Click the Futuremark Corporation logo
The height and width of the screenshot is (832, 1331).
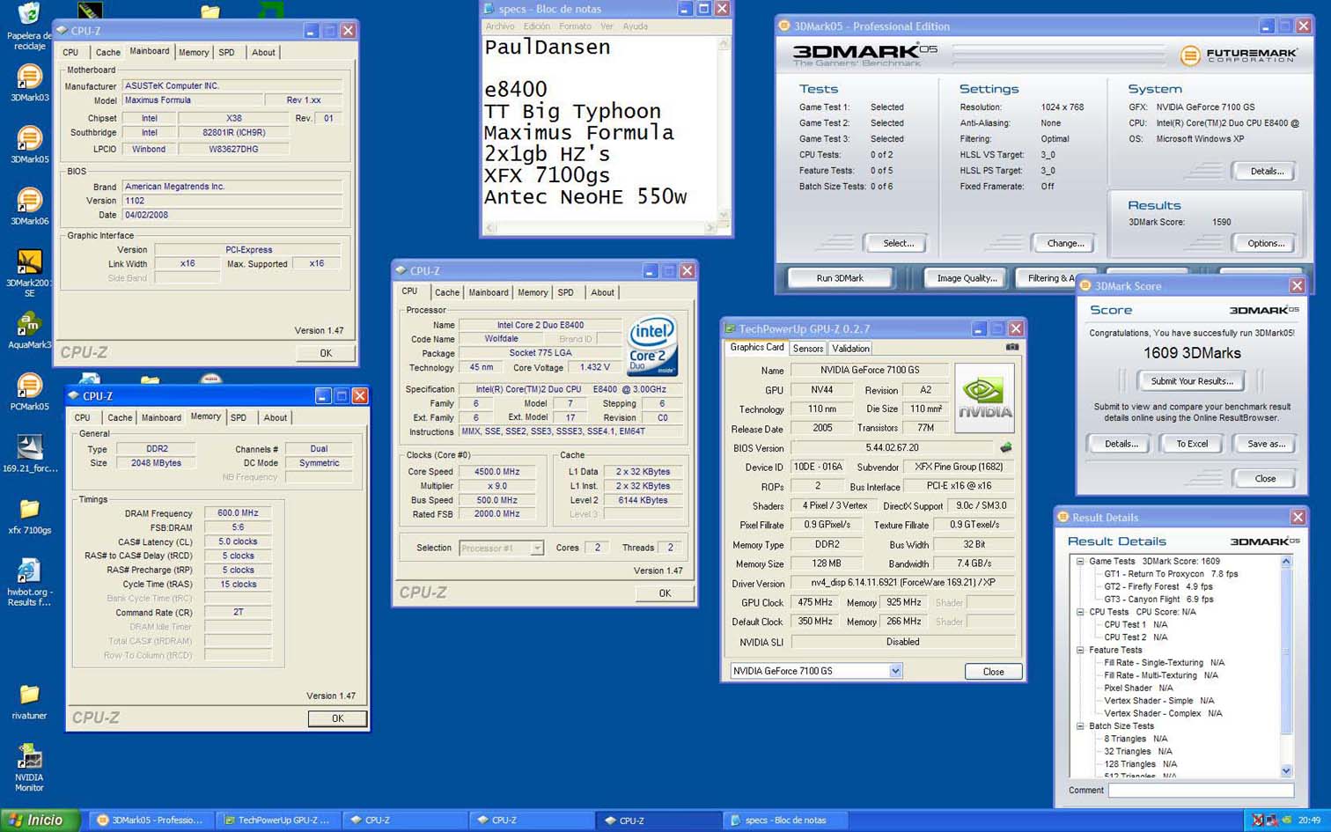pyautogui.click(x=1239, y=55)
